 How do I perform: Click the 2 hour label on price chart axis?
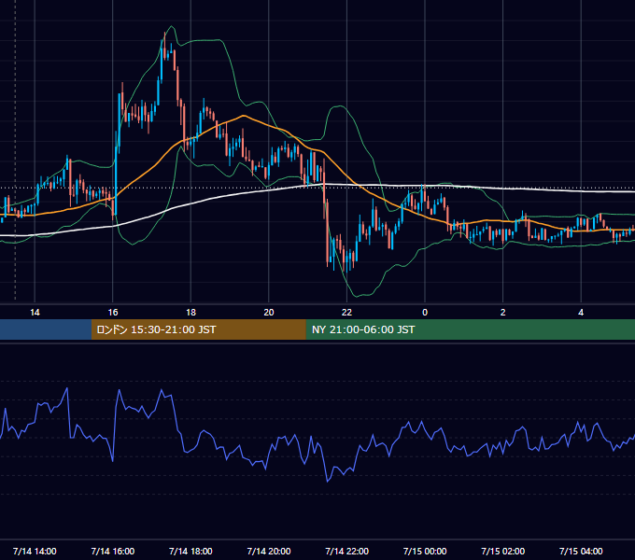pos(503,313)
